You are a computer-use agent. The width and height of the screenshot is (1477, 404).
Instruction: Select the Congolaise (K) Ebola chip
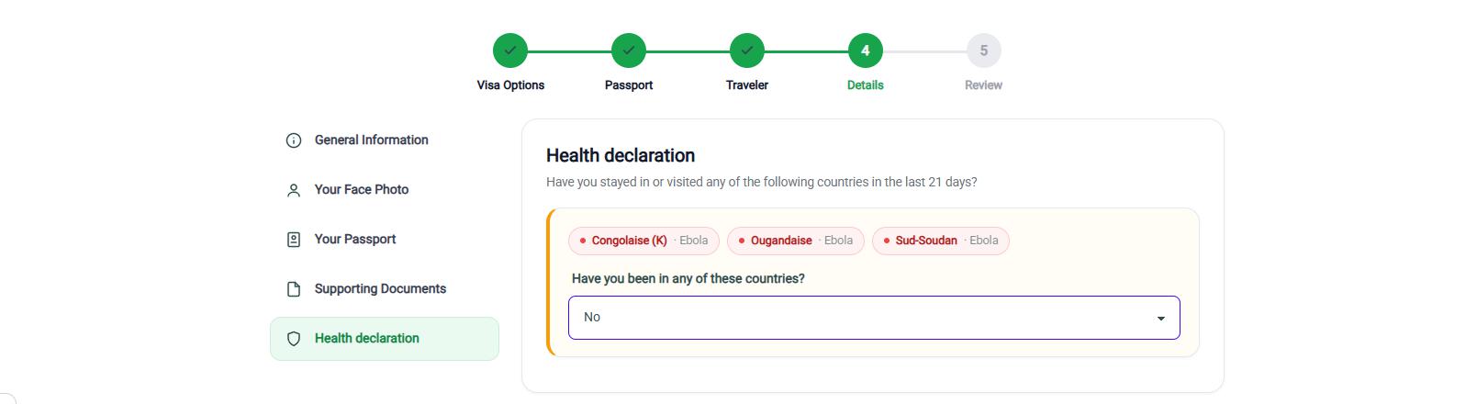[643, 241]
